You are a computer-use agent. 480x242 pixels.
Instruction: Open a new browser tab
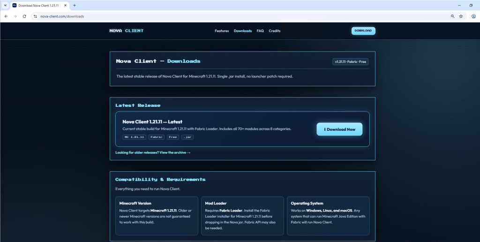pyautogui.click(x=75, y=6)
